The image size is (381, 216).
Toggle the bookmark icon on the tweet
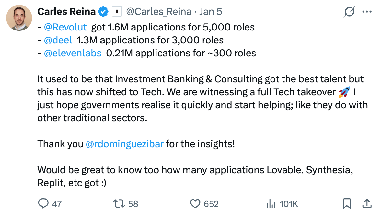click(x=347, y=204)
